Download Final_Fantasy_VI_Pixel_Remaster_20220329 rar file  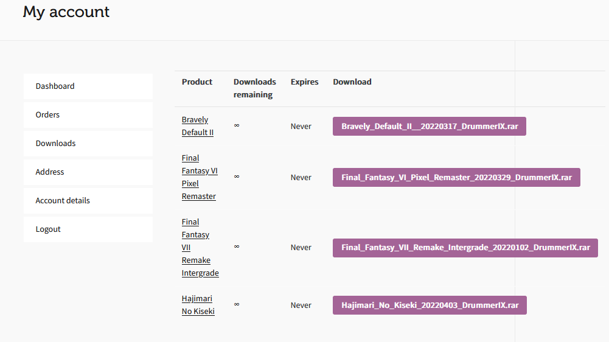[456, 178]
